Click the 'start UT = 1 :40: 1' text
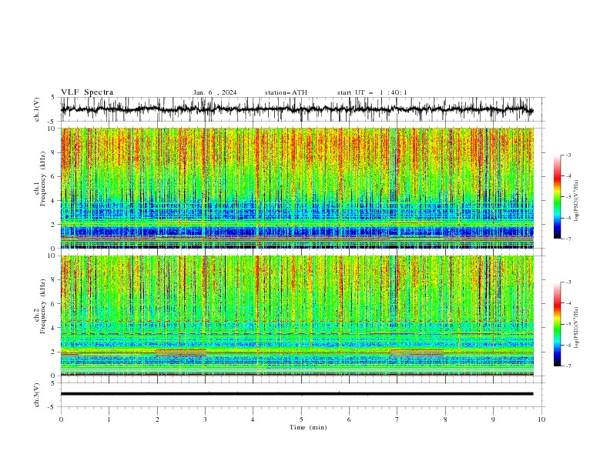The width and height of the screenshot is (610, 471). 372,92
